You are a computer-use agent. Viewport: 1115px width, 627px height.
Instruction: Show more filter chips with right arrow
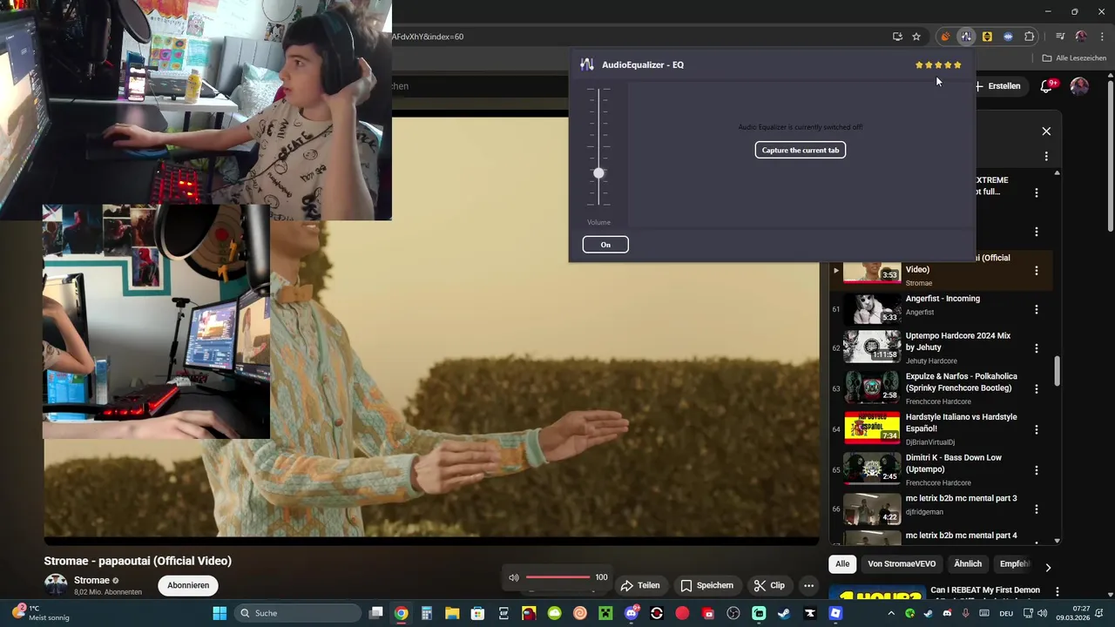1048,567
